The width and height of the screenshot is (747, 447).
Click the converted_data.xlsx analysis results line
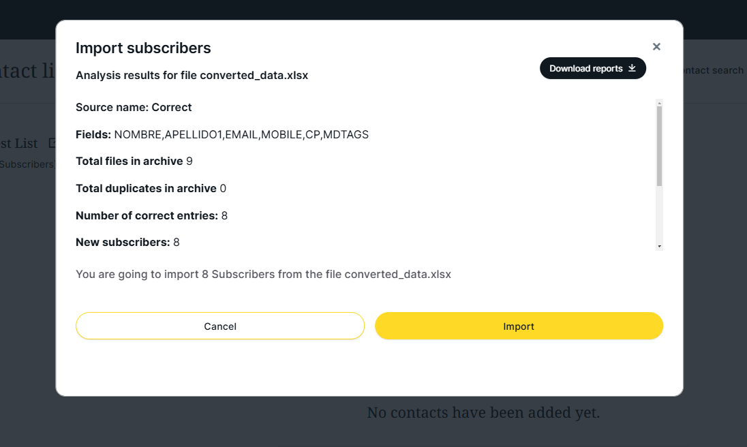192,76
